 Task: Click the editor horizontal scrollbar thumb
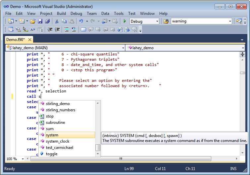(x=121, y=158)
